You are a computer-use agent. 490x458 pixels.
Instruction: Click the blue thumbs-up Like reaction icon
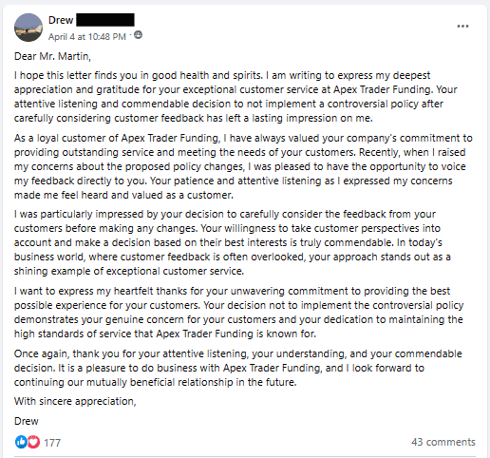tap(21, 442)
